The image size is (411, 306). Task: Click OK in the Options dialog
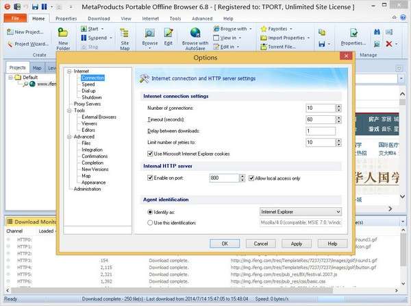tap(225, 244)
